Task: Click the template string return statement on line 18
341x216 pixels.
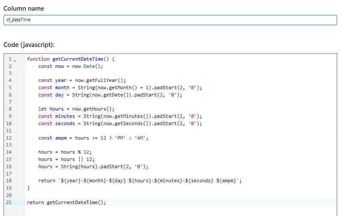Action: tap(140, 181)
